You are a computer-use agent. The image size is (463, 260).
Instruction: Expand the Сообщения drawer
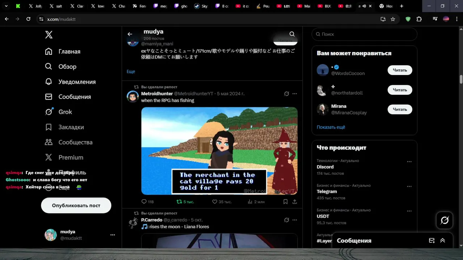(442, 240)
